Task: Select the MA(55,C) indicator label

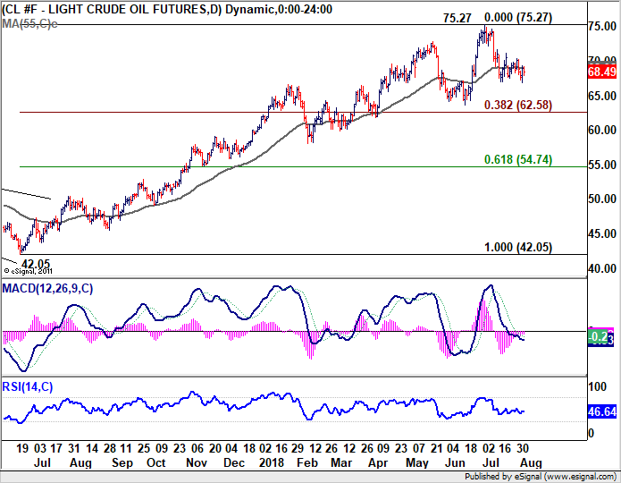Action: tap(29, 24)
